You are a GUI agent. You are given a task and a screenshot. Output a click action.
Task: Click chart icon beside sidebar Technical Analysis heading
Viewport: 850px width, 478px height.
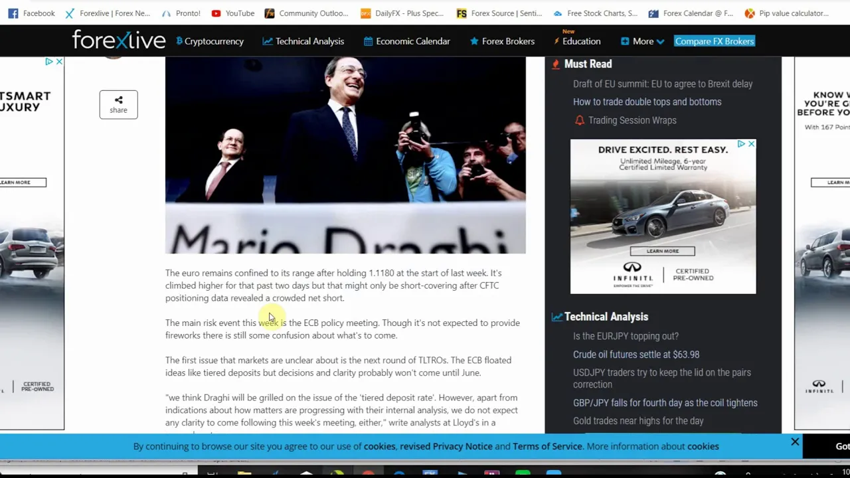[557, 317]
